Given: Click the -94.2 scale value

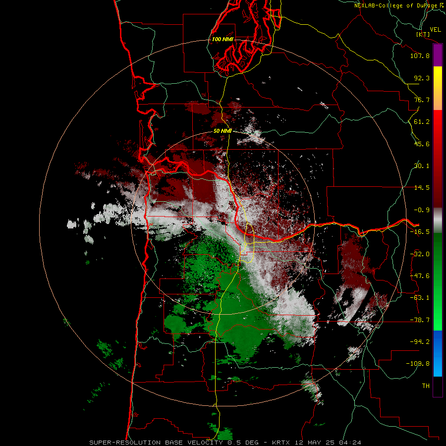Looking at the screenshot, I should (420, 342).
